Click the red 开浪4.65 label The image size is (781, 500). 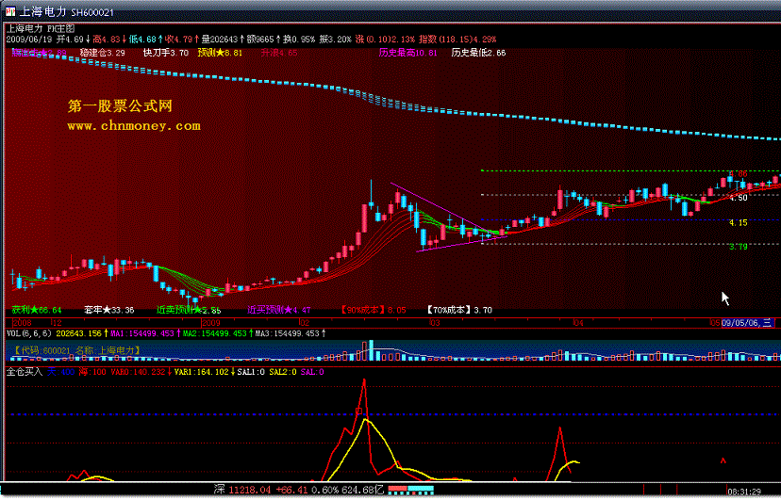point(279,52)
